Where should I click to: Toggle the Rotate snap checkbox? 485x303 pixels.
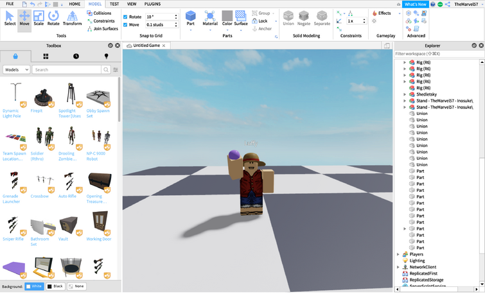pos(125,17)
